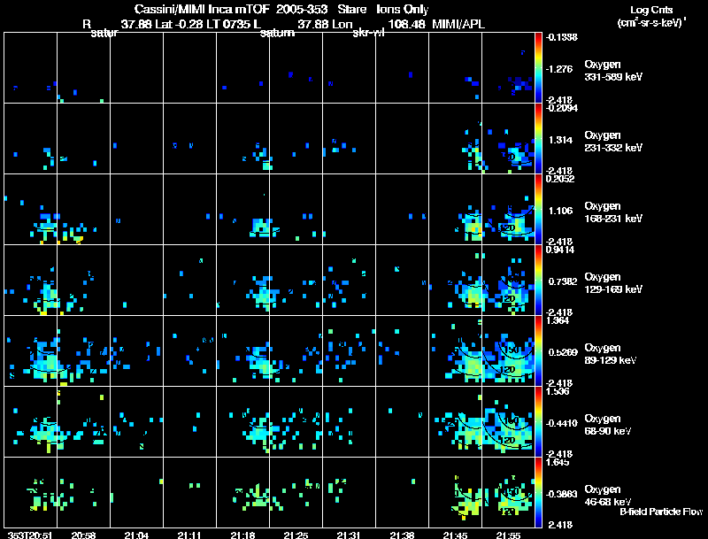Open the 89-129 keV panel at 21:45
Screen dimensions: 708x539
tap(456, 351)
